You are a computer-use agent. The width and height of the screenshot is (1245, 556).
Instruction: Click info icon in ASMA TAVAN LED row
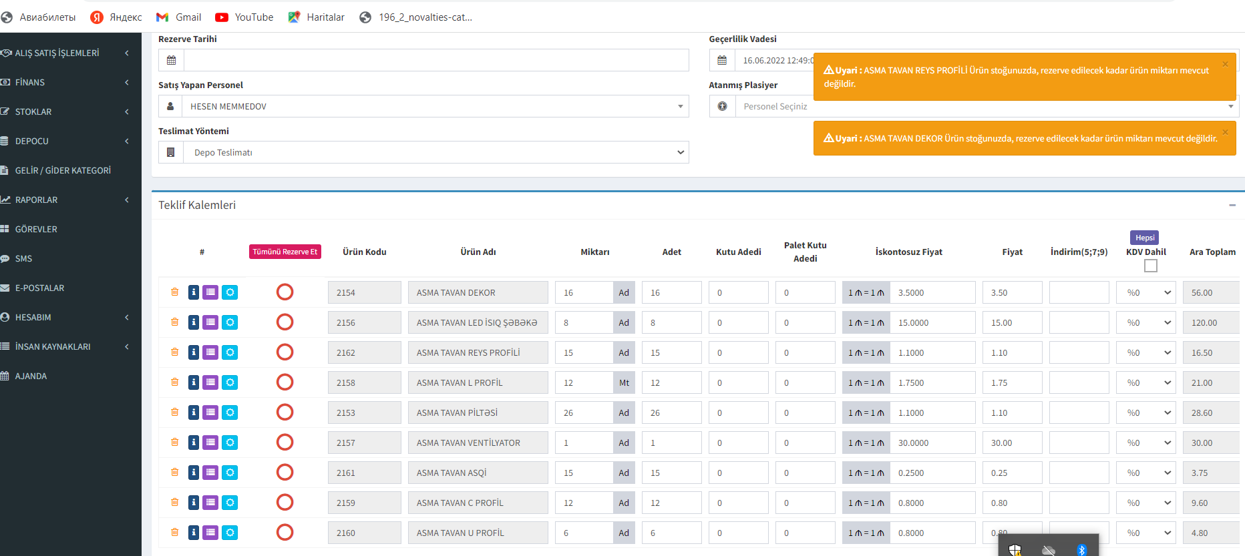pos(194,322)
